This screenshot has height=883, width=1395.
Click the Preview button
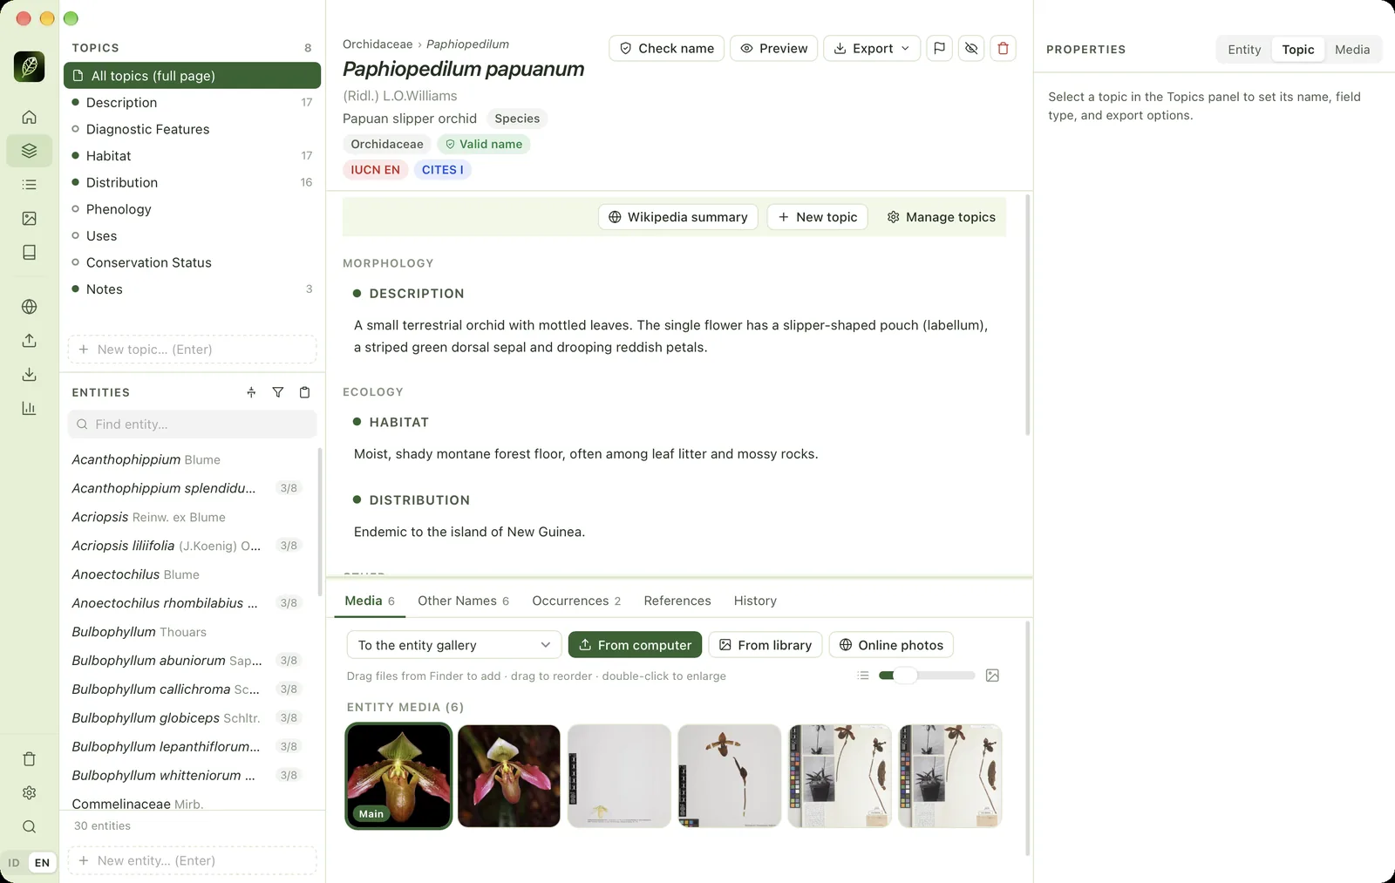[x=773, y=48]
